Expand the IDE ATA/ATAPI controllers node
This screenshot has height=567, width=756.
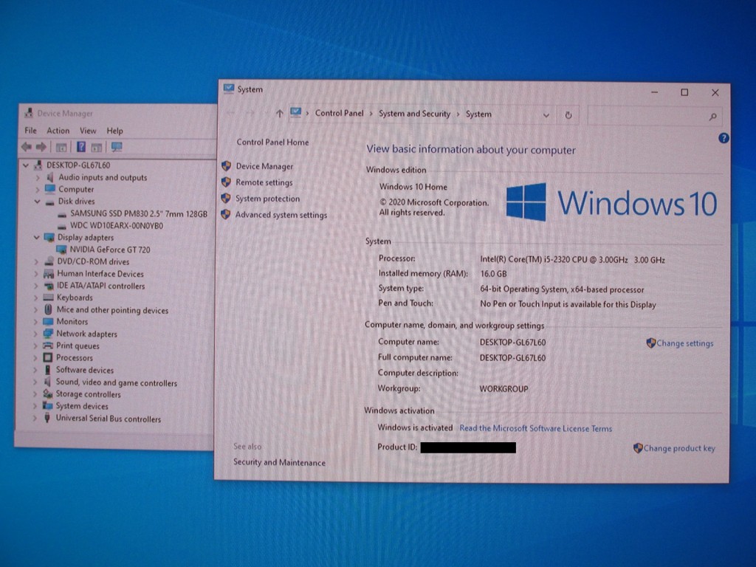(x=36, y=286)
